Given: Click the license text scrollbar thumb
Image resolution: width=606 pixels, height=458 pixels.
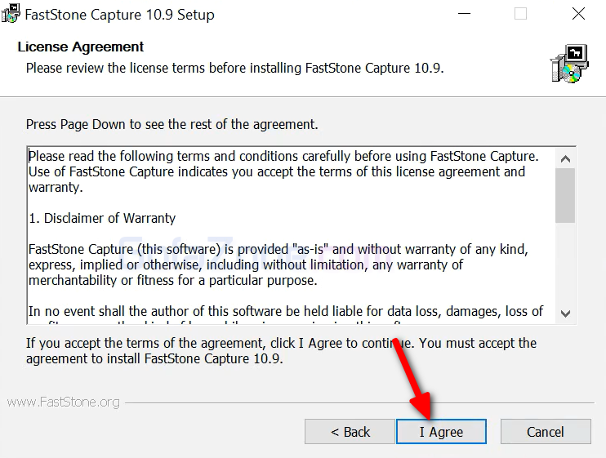Looking at the screenshot, I should coord(565,196).
